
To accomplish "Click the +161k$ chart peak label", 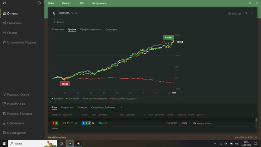I will coord(169,37).
